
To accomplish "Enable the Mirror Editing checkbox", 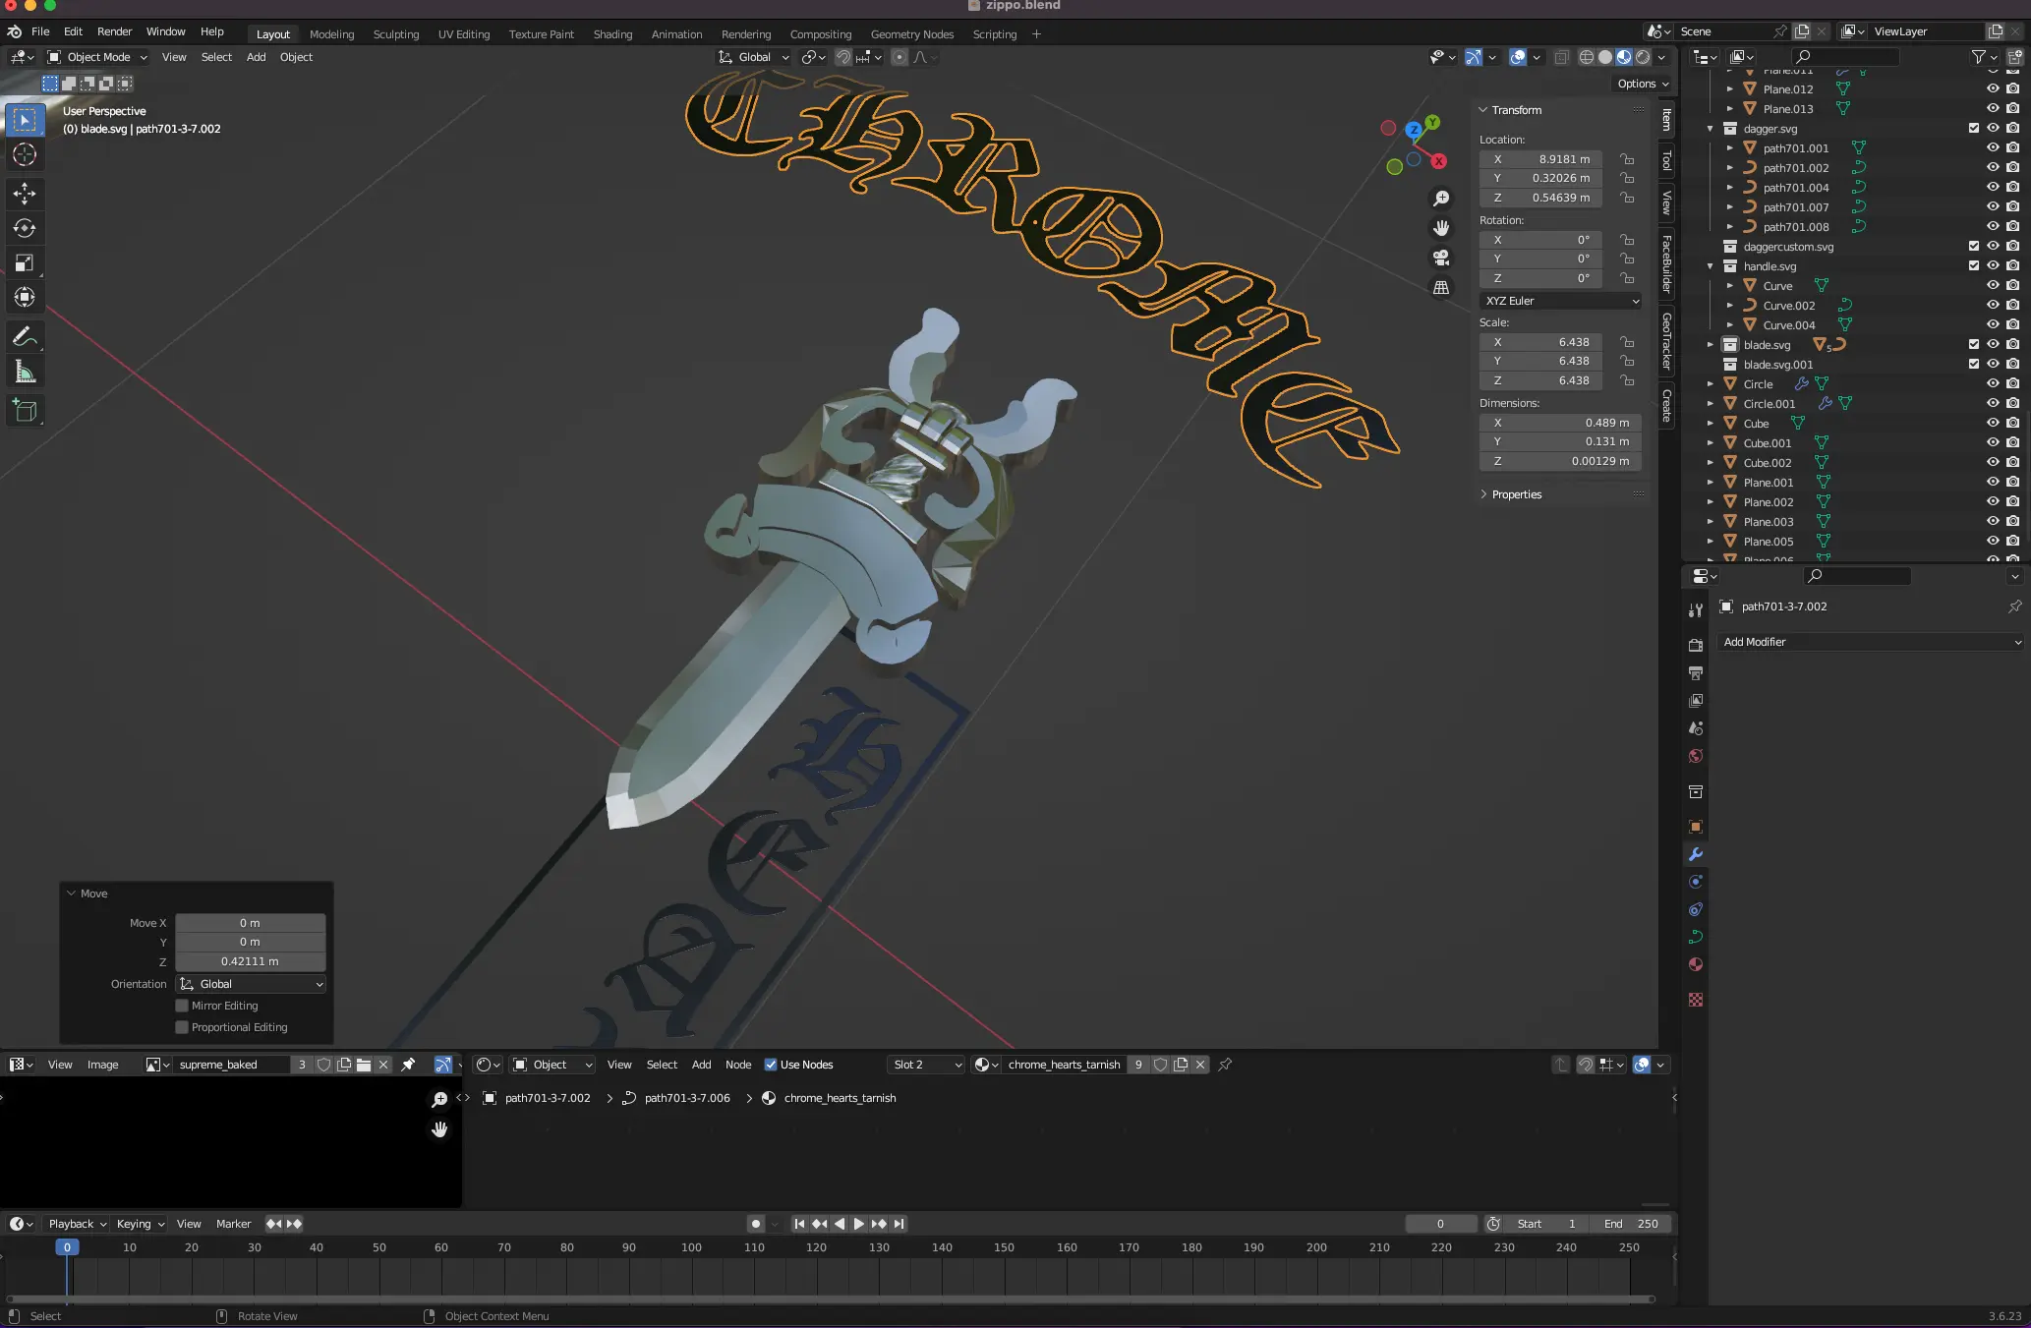I will pyautogui.click(x=182, y=1006).
